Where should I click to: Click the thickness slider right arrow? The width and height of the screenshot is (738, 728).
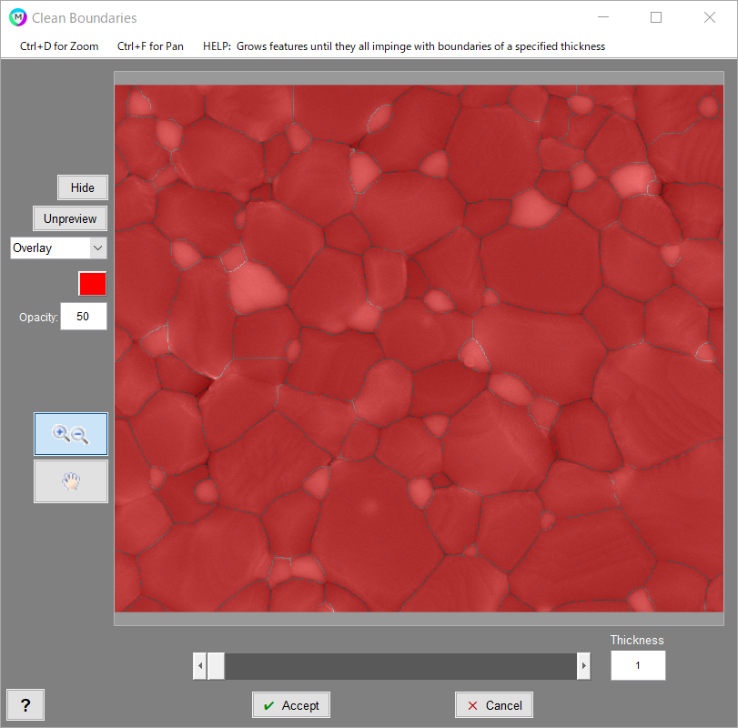pyautogui.click(x=583, y=666)
